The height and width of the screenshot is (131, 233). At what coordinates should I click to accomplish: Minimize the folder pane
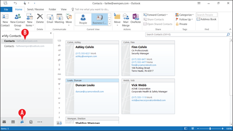pos(51,33)
